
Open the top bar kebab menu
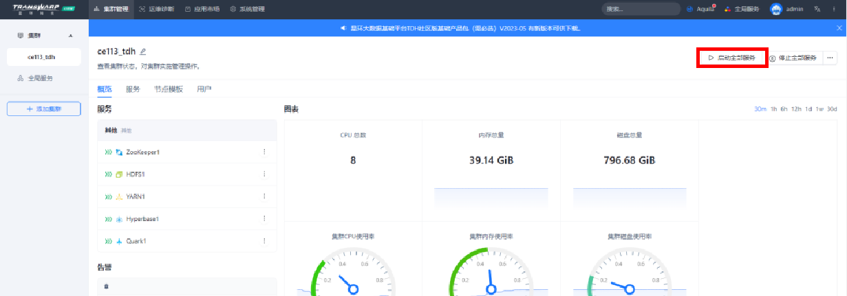click(x=835, y=10)
